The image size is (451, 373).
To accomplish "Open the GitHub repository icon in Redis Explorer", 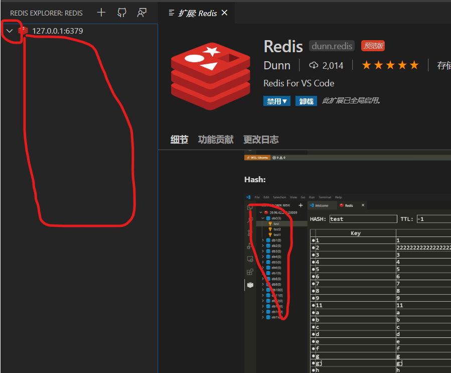I will pos(122,13).
